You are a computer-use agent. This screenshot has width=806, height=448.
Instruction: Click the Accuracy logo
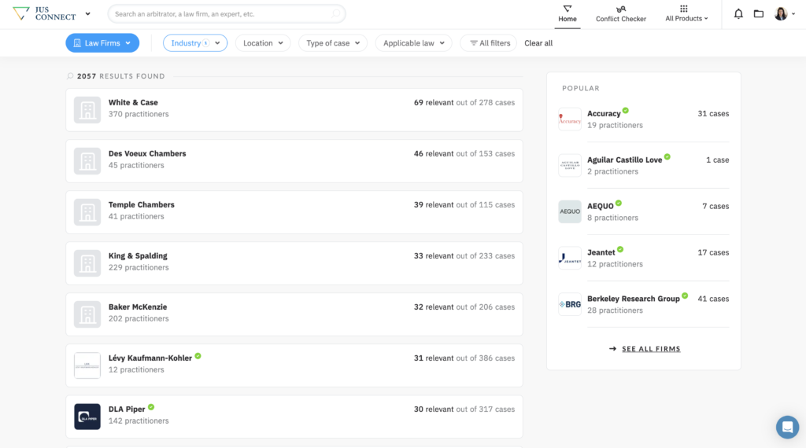click(x=570, y=119)
